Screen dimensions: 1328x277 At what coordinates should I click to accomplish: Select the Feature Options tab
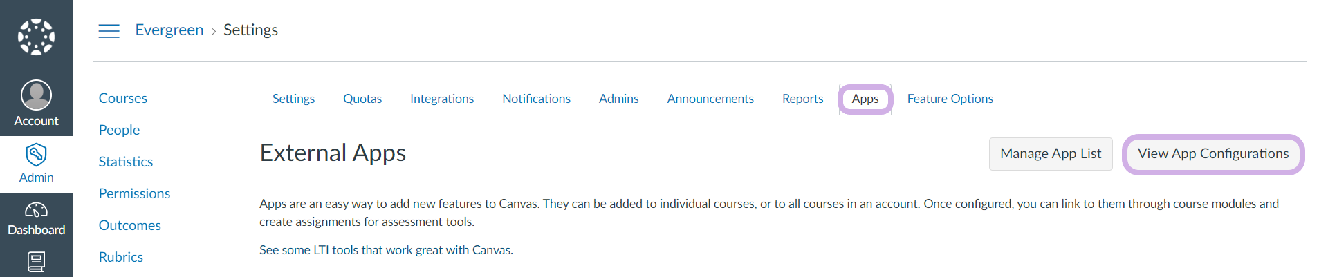tap(950, 99)
